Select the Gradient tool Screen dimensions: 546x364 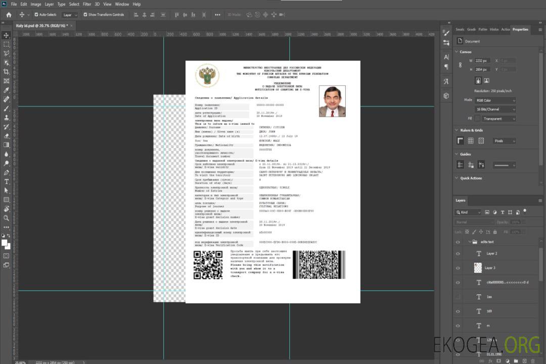6,145
